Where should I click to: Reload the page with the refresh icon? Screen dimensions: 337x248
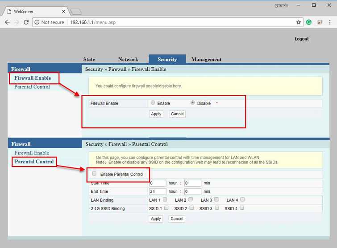[26, 22]
